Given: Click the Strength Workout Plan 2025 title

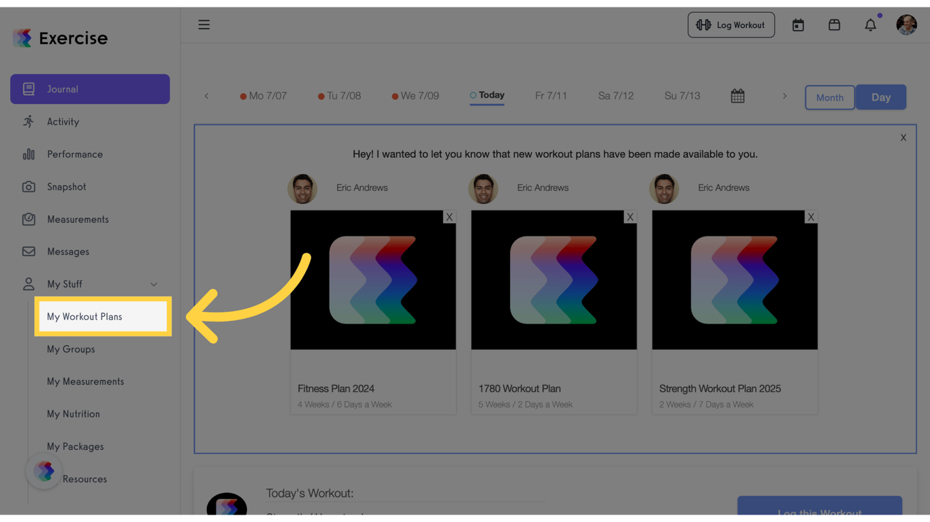Looking at the screenshot, I should pyautogui.click(x=720, y=389).
